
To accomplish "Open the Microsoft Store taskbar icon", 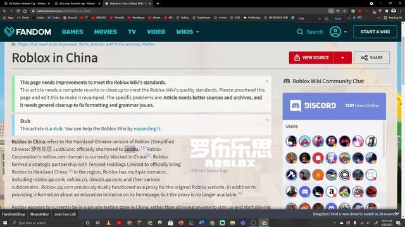I will (x=170, y=223).
